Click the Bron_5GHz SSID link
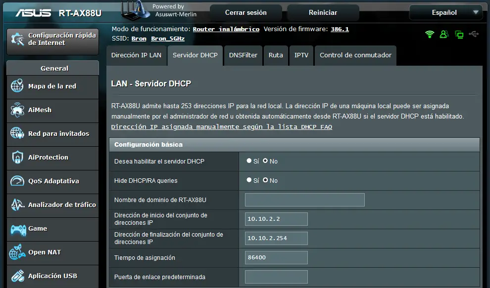Screen dimensions: 490x288 pos(168,39)
